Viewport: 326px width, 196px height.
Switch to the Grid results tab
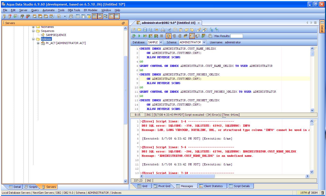pyautogui.click(x=142, y=186)
